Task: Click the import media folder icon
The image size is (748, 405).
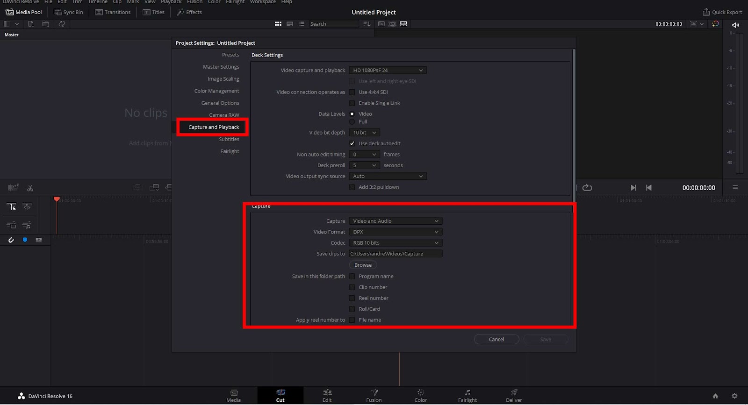Action: point(45,24)
